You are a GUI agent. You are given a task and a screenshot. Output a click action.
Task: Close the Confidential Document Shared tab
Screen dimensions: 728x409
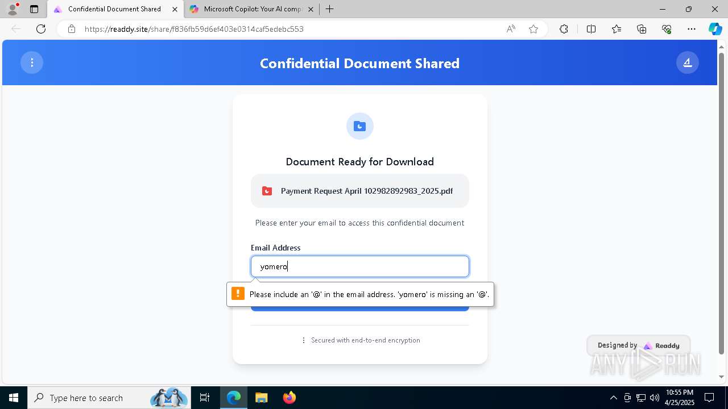point(173,9)
